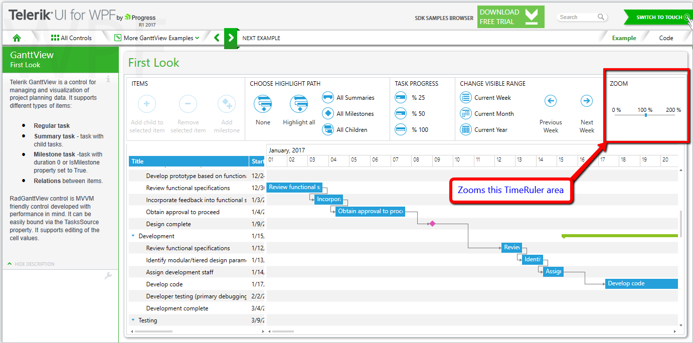
Task: Select Development complete row
Action: coord(197,308)
